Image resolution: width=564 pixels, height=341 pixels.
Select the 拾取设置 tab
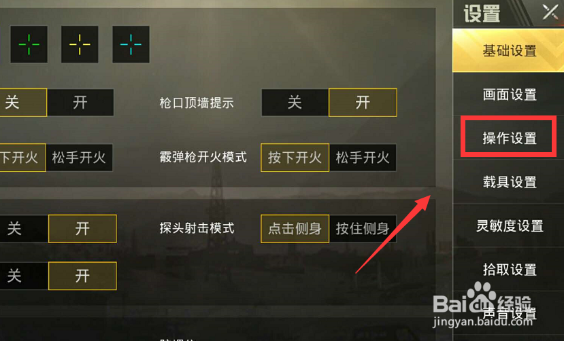(x=508, y=269)
